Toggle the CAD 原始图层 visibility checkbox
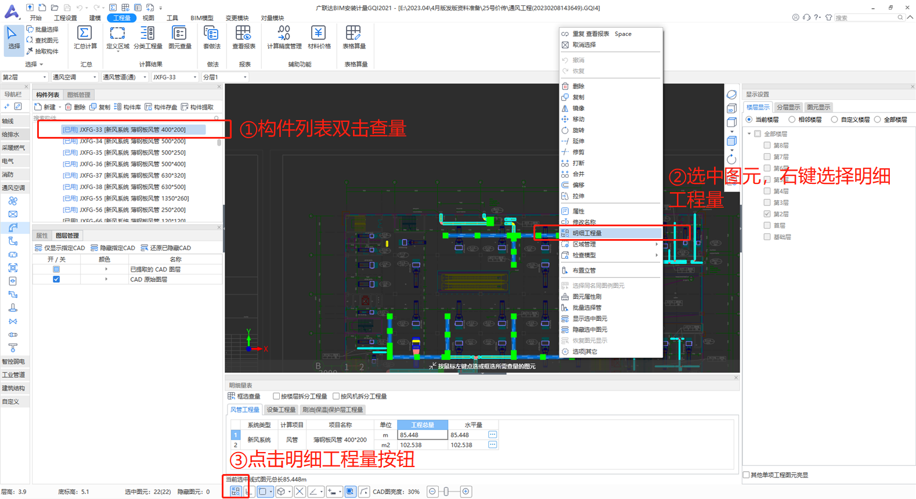916x499 pixels. coord(56,279)
